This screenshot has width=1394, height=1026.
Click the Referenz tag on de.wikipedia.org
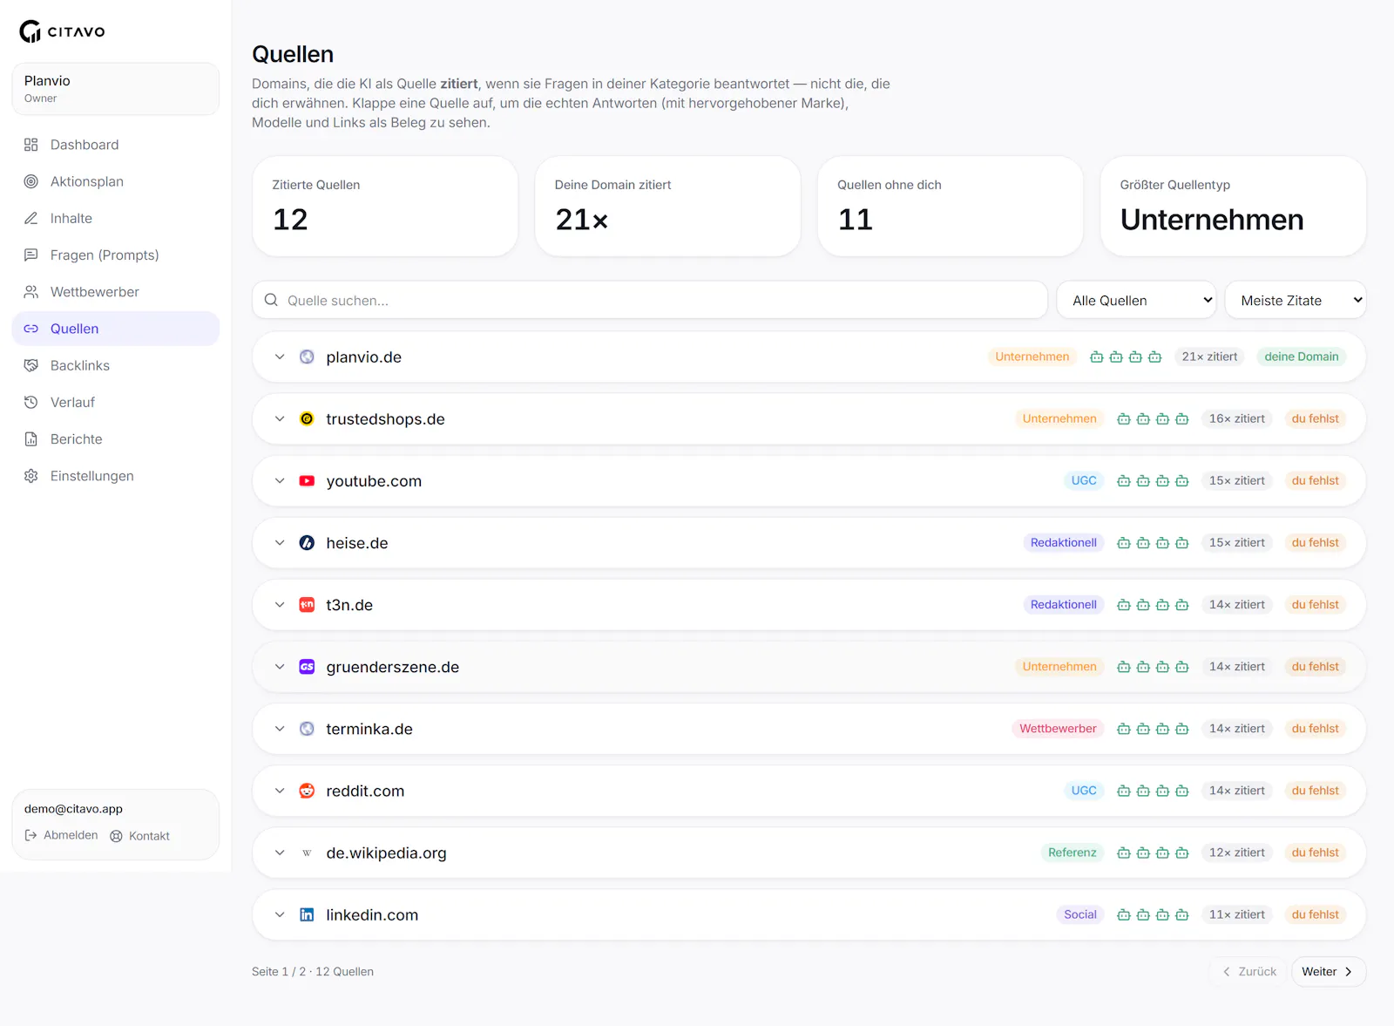tap(1073, 853)
